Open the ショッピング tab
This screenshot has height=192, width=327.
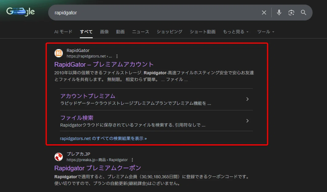(169, 32)
